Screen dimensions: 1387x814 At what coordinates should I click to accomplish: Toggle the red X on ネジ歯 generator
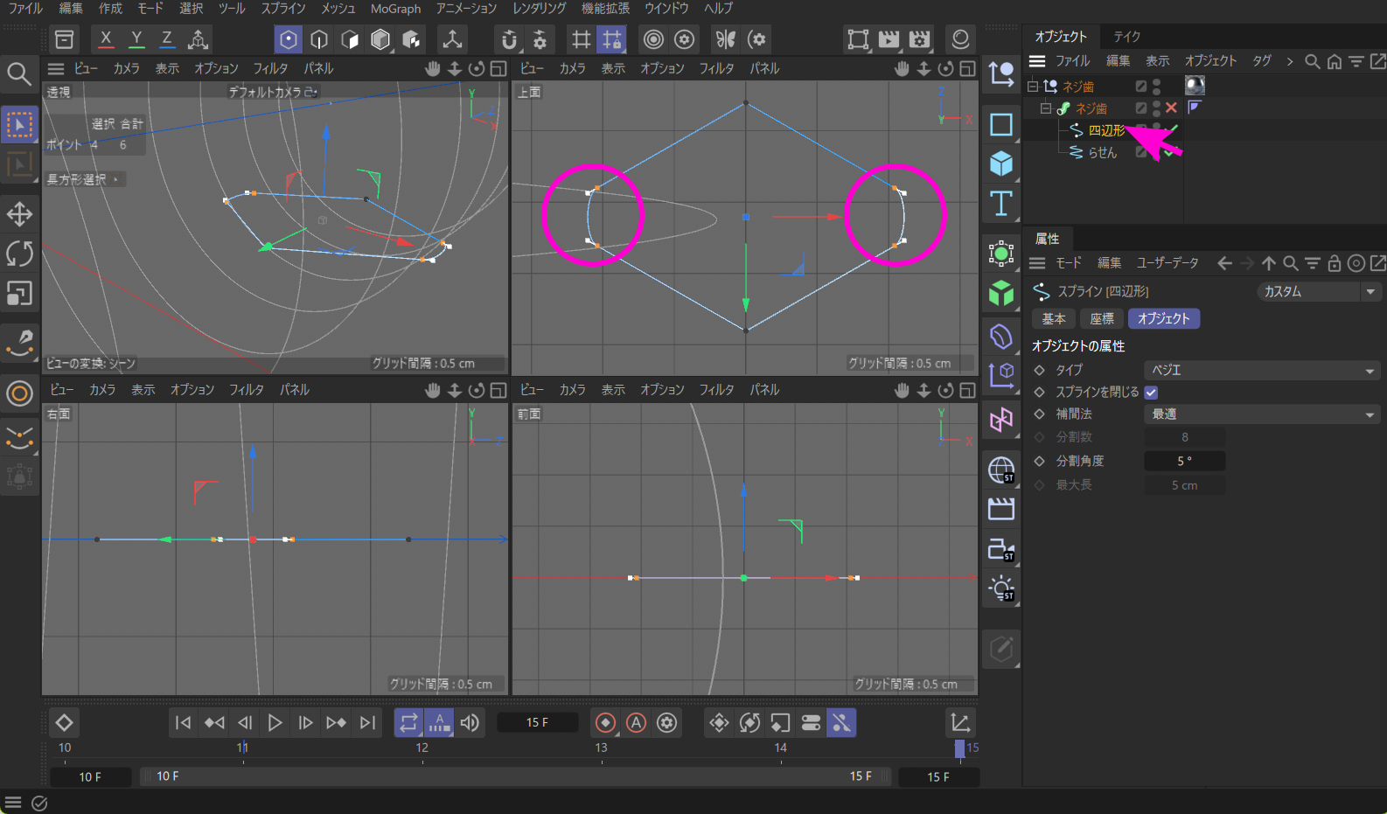1171,108
